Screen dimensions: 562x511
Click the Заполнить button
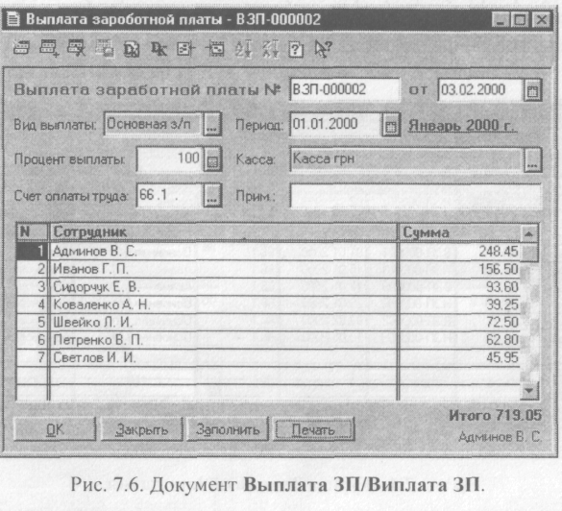pos(228,429)
